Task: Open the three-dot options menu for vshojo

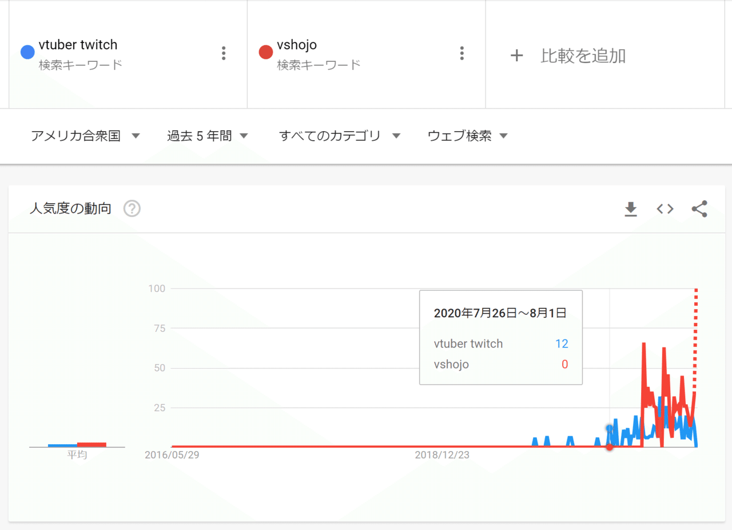Action: [462, 53]
